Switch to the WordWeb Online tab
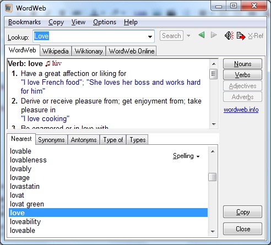The height and width of the screenshot is (245, 271). (132, 51)
